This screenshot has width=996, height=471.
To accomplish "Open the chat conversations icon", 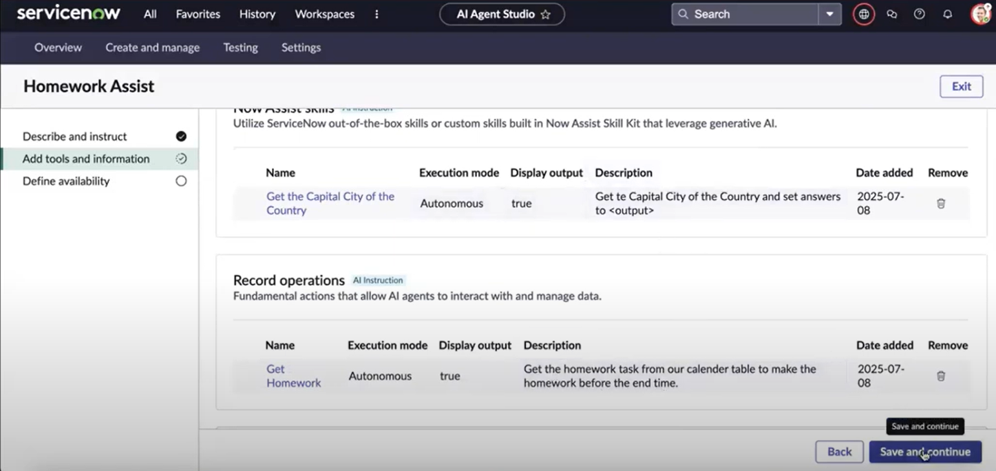I will [x=892, y=14].
